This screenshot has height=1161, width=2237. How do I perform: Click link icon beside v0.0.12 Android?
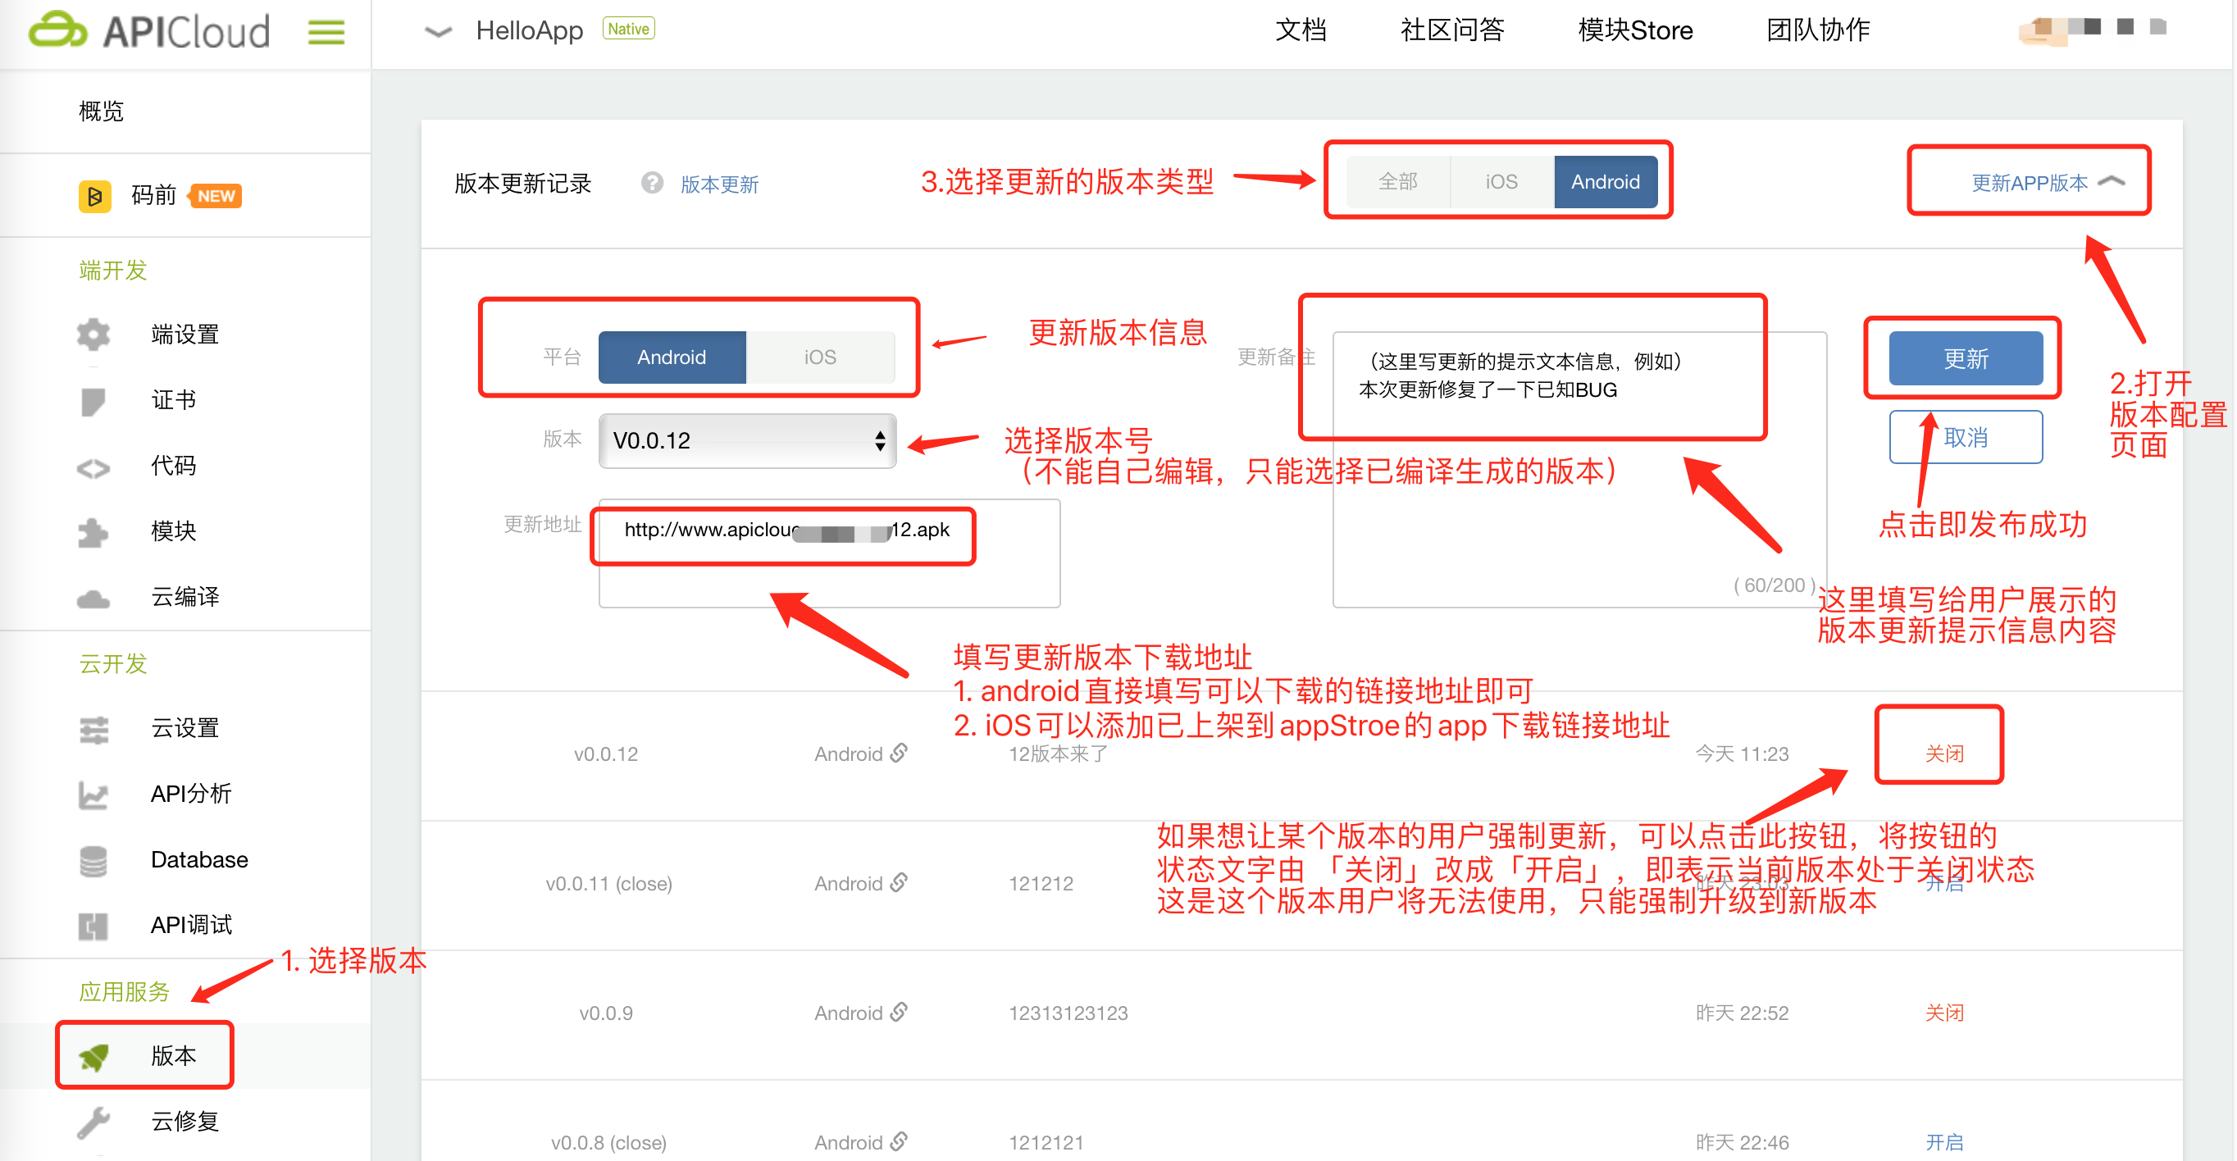[899, 753]
